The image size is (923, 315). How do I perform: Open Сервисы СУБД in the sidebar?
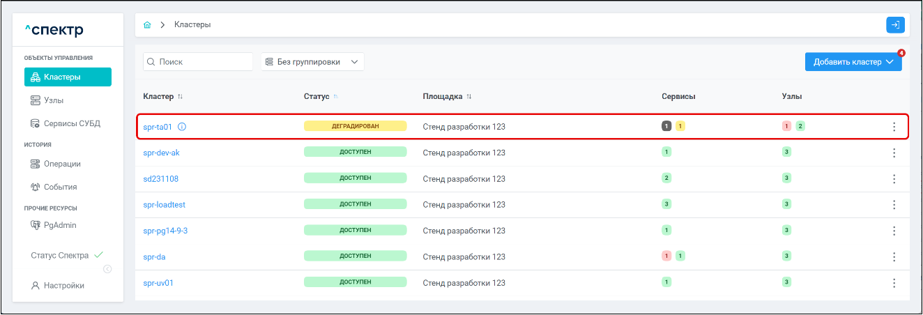click(72, 124)
